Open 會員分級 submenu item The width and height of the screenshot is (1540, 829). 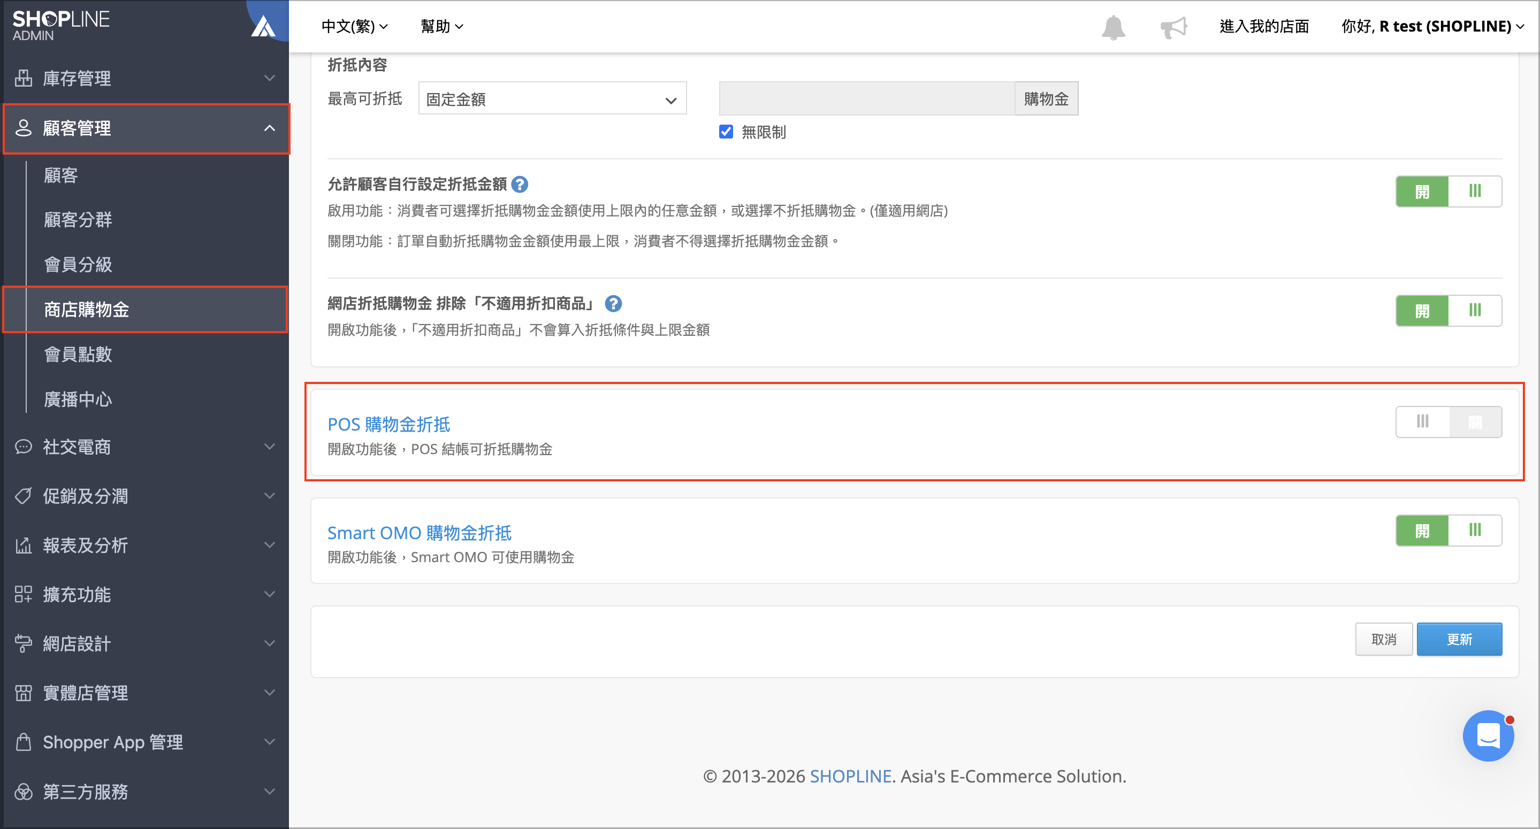78,265
